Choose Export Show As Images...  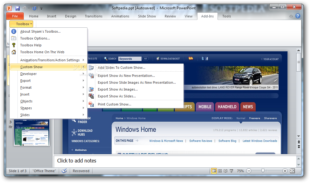tap(136, 89)
